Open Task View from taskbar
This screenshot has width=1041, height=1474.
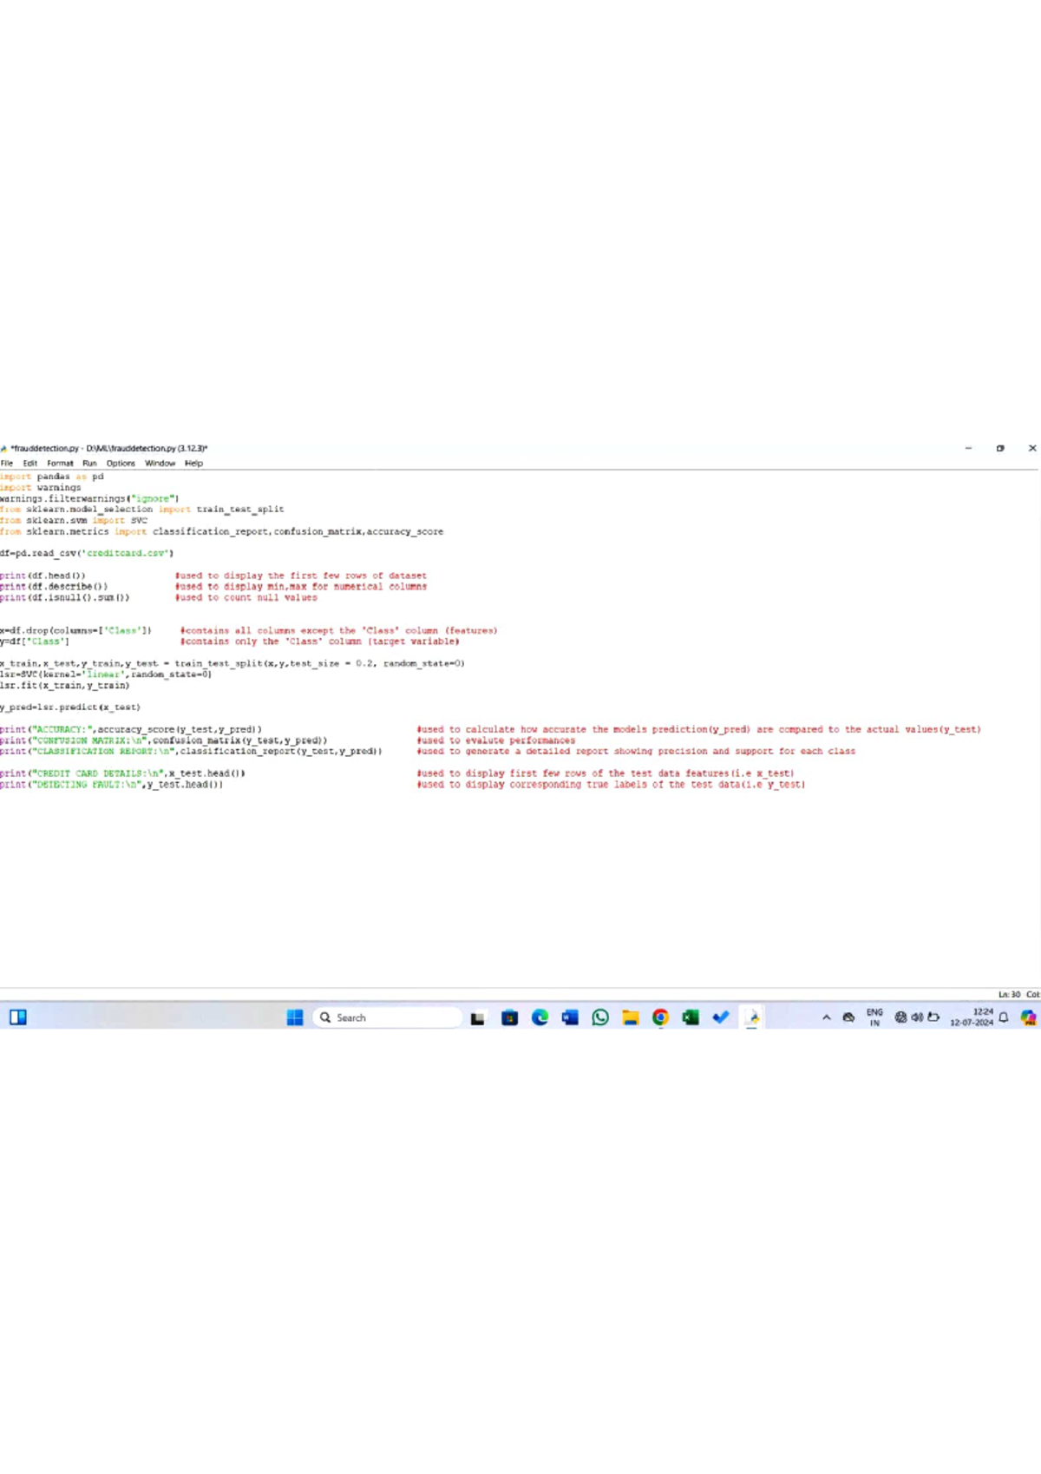pyautogui.click(x=477, y=1017)
